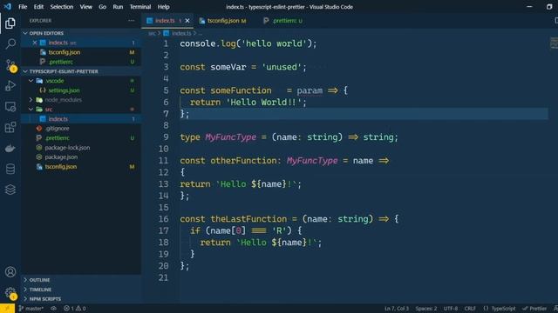Open the .gitignore file
Screen dimensions: 558x313
57,129
